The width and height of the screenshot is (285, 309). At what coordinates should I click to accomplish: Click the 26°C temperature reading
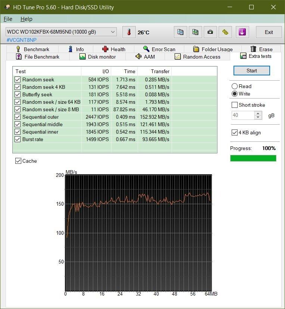coord(143,32)
